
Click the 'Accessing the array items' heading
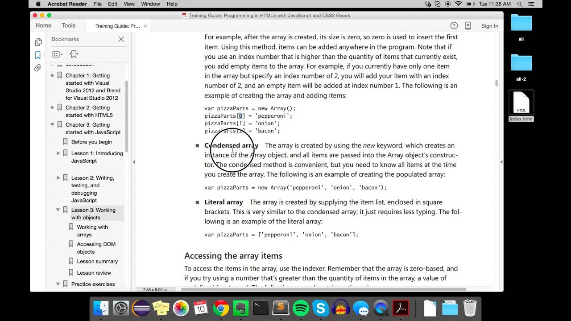point(233,256)
